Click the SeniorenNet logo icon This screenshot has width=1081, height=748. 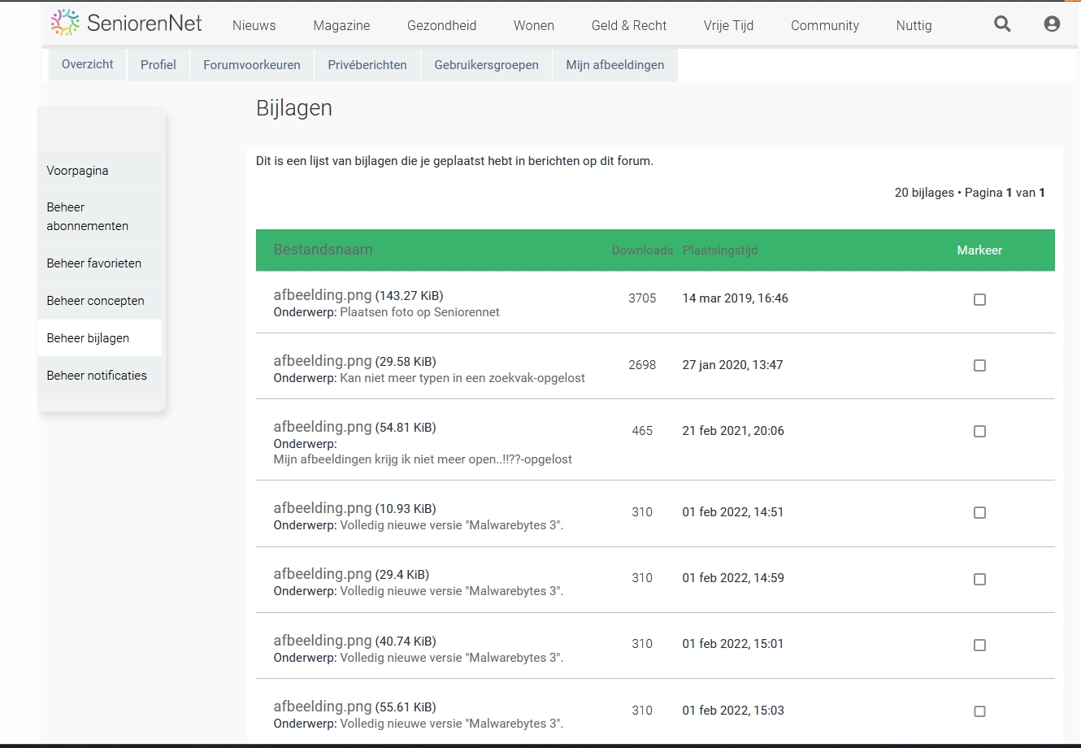[x=65, y=23]
